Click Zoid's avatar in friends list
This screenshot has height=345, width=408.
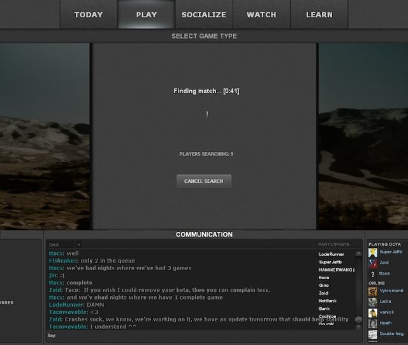(373, 263)
